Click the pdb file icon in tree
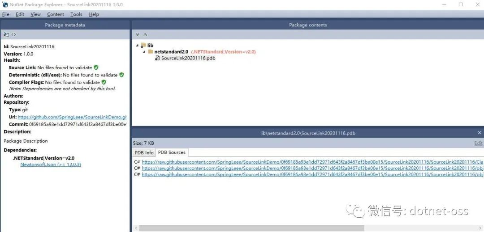Viewport: 484px width, 232px height. pyautogui.click(x=157, y=58)
